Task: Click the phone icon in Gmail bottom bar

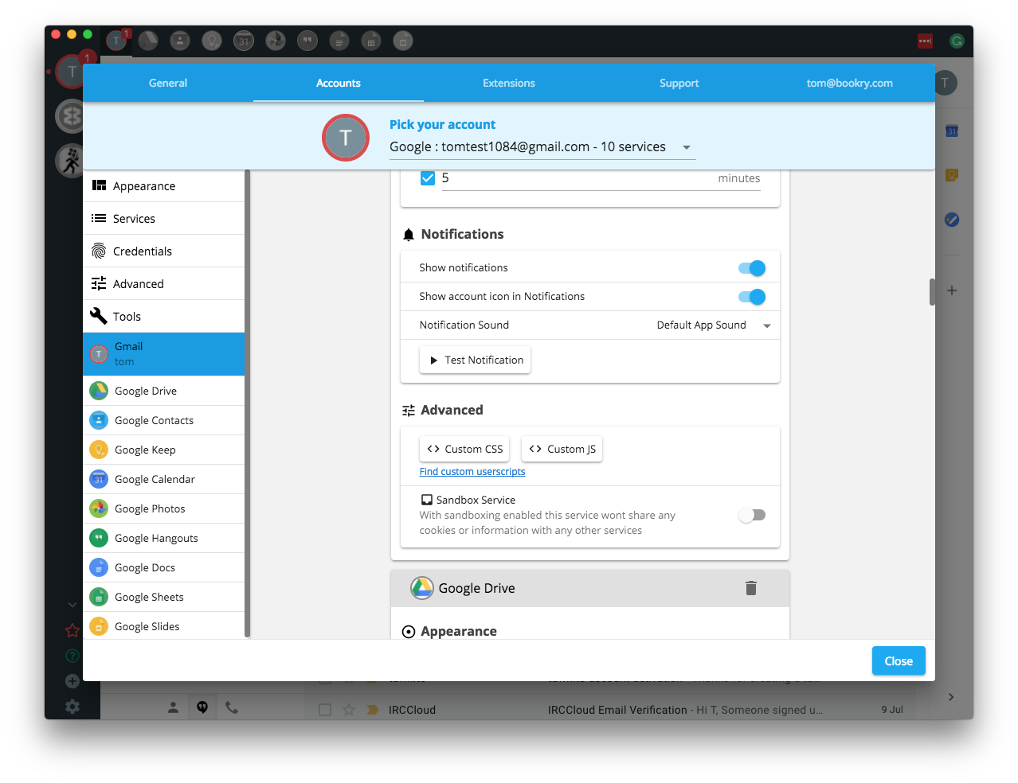Action: pos(232,707)
